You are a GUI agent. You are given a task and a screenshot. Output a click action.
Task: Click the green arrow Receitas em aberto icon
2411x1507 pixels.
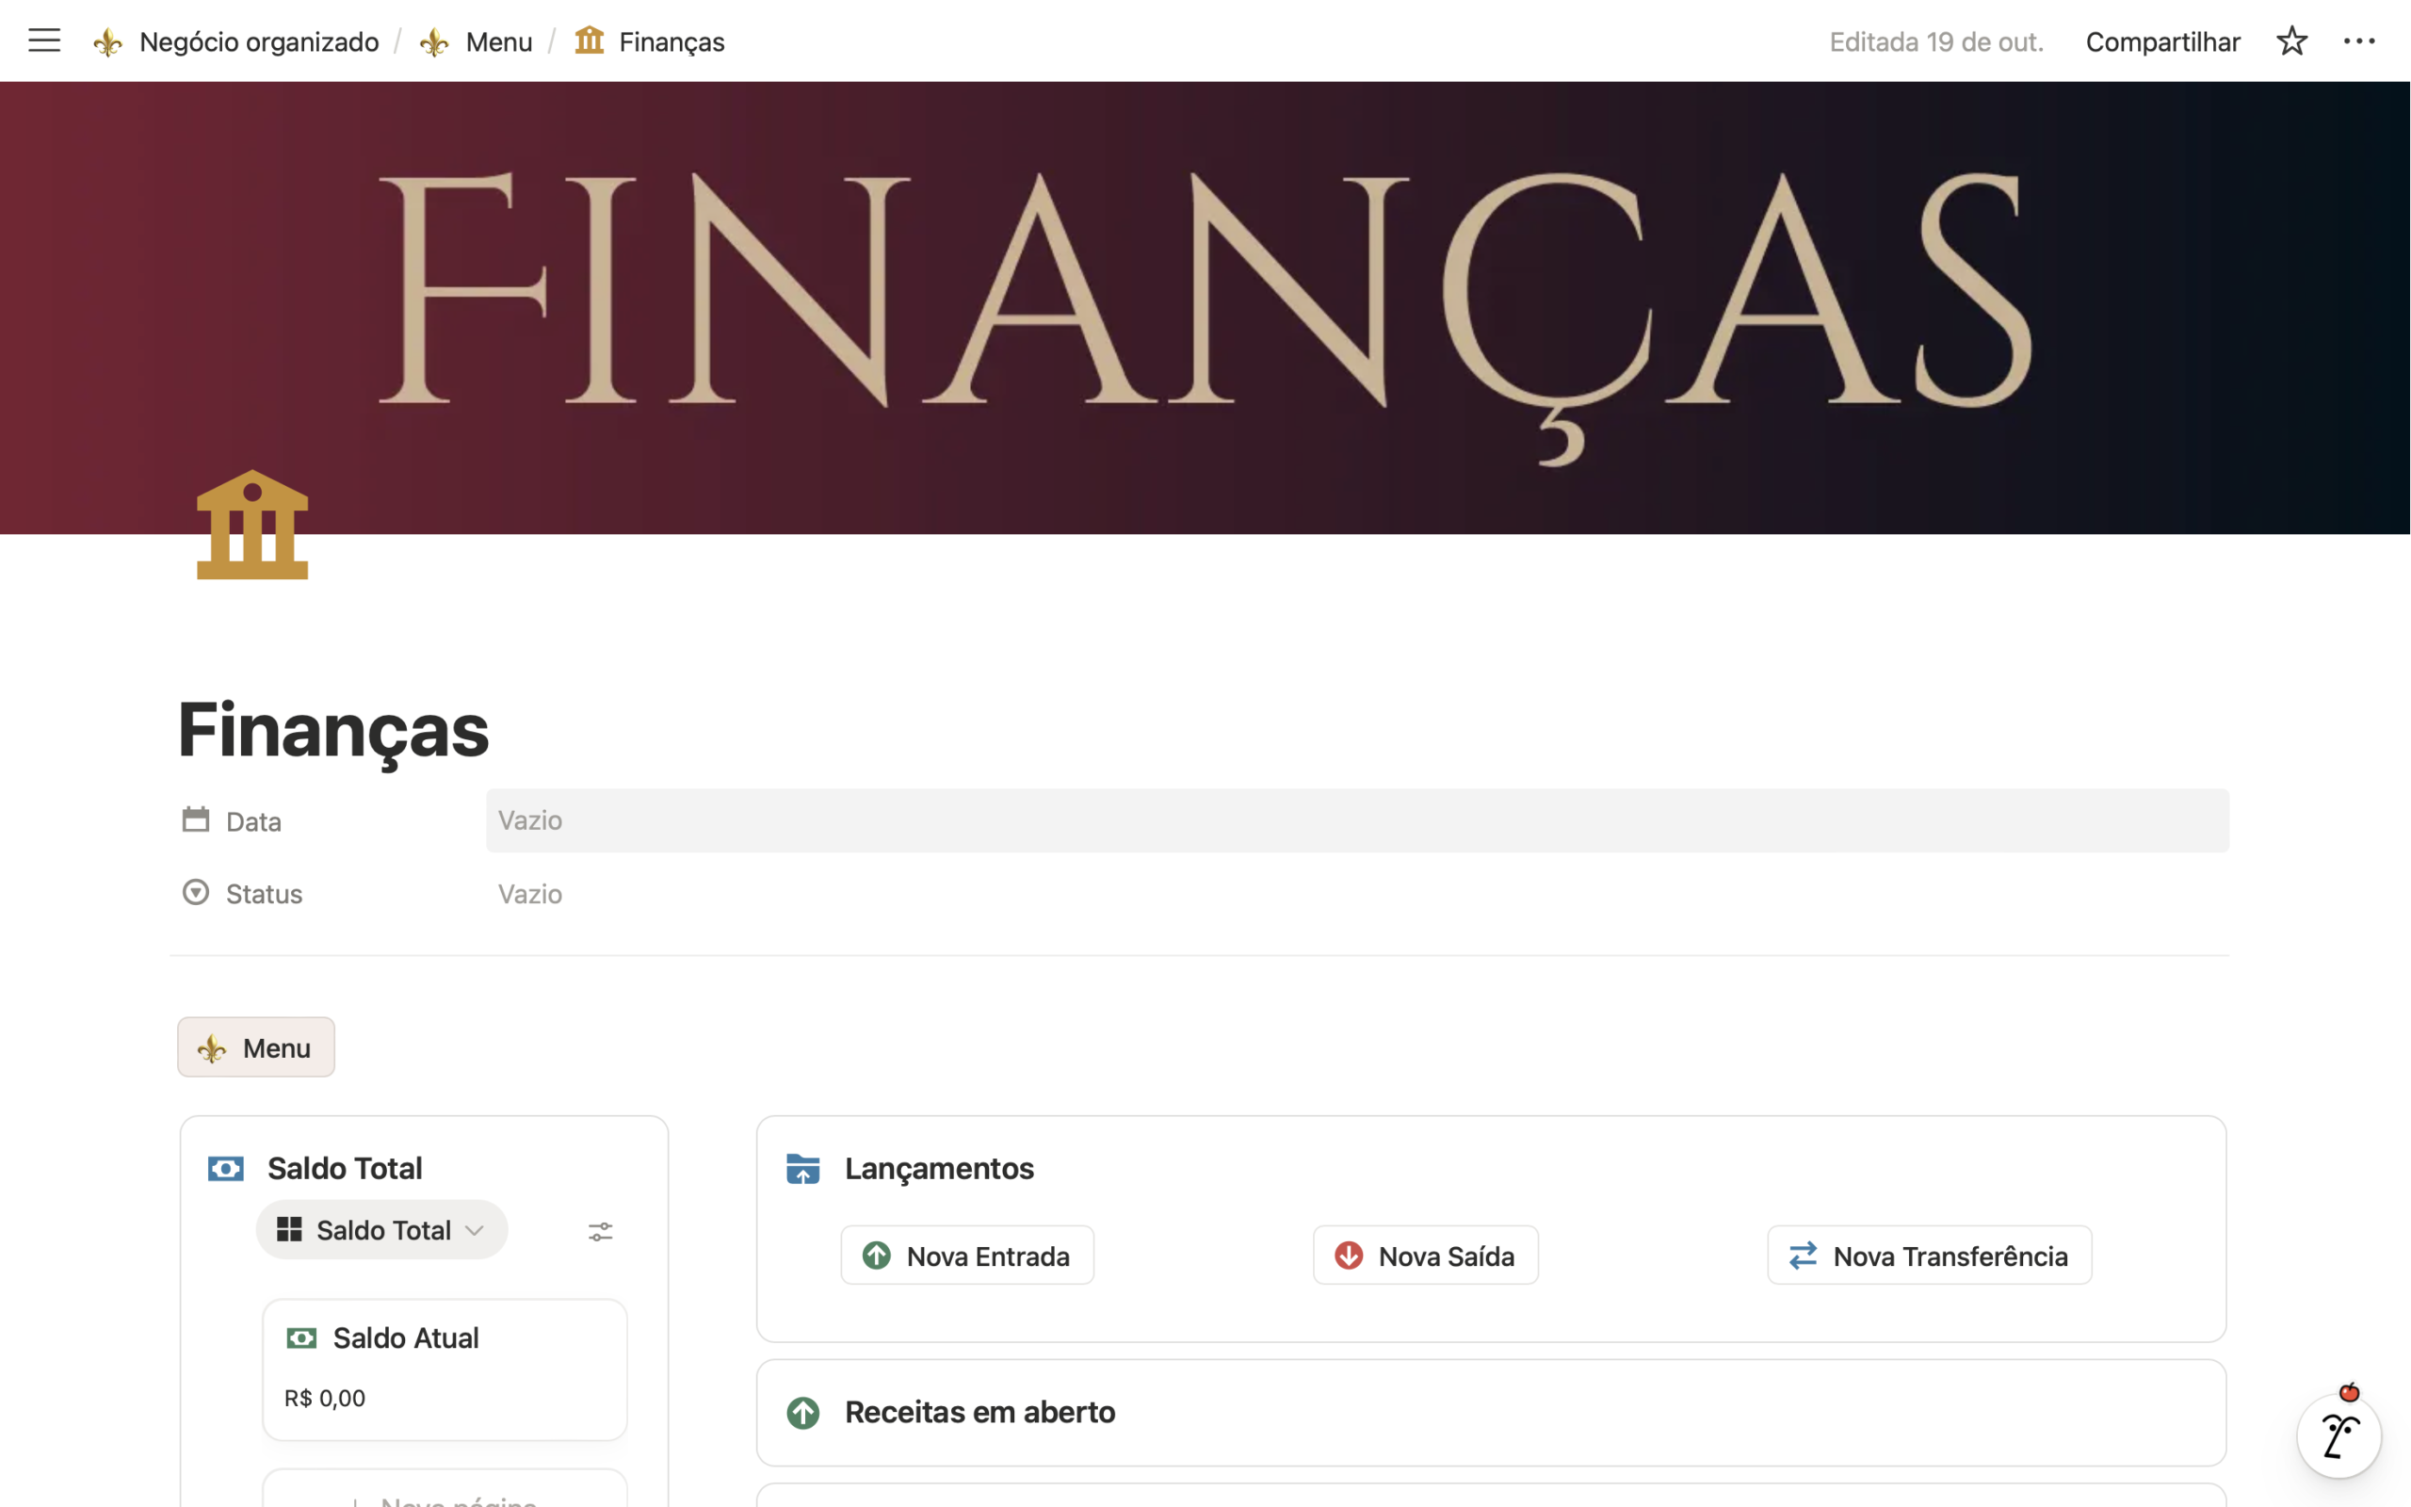tap(803, 1412)
